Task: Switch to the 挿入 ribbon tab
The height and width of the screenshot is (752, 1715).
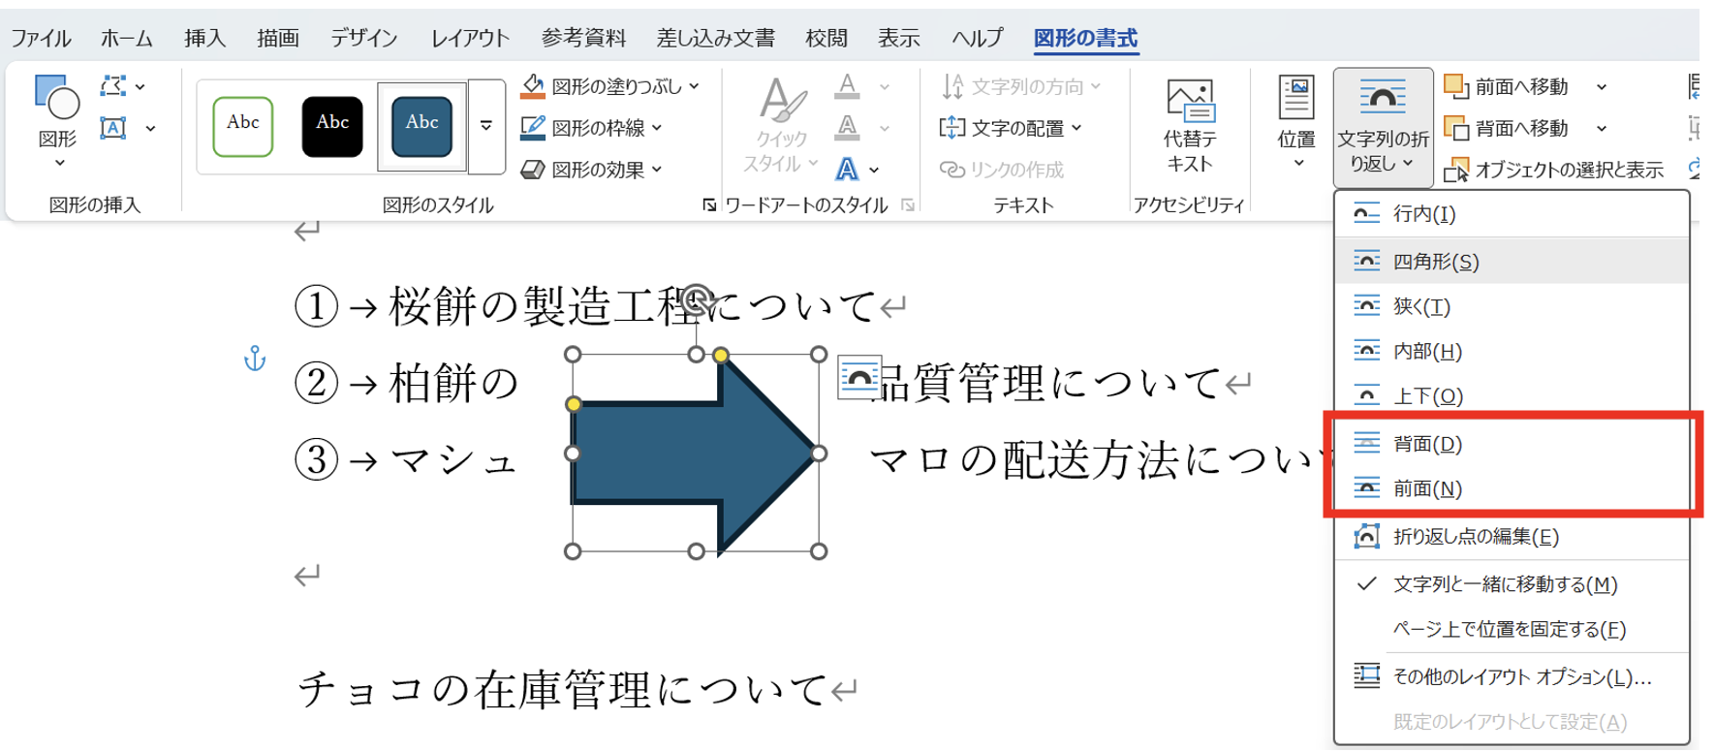Action: tap(204, 38)
